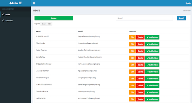
Task: Click the Login link in header
Action: coord(188,3)
